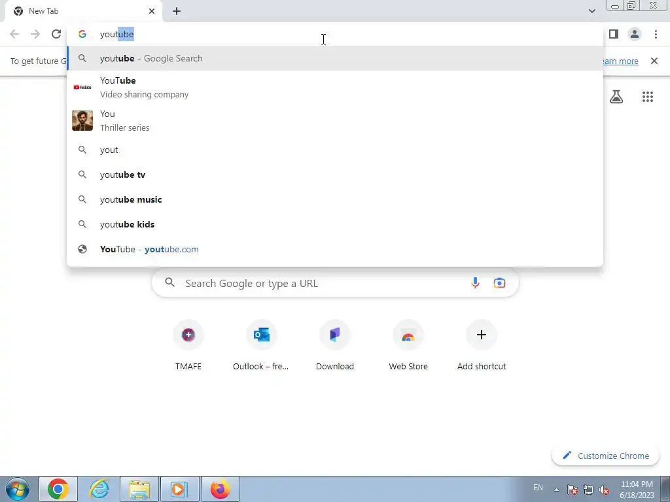Open a new tab with the plus button

(177, 11)
